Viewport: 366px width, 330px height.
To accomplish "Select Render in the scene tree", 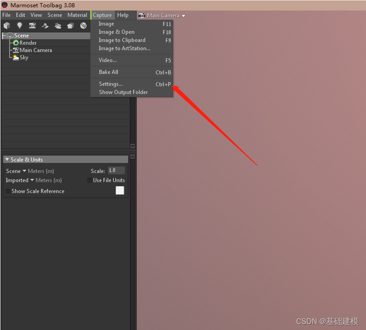I will (28, 43).
